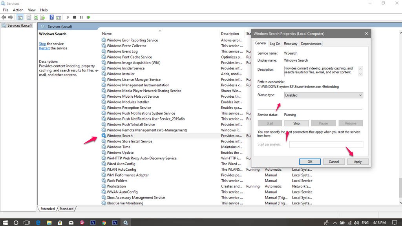Open the Help menu
402x226 pixels.
44,10
